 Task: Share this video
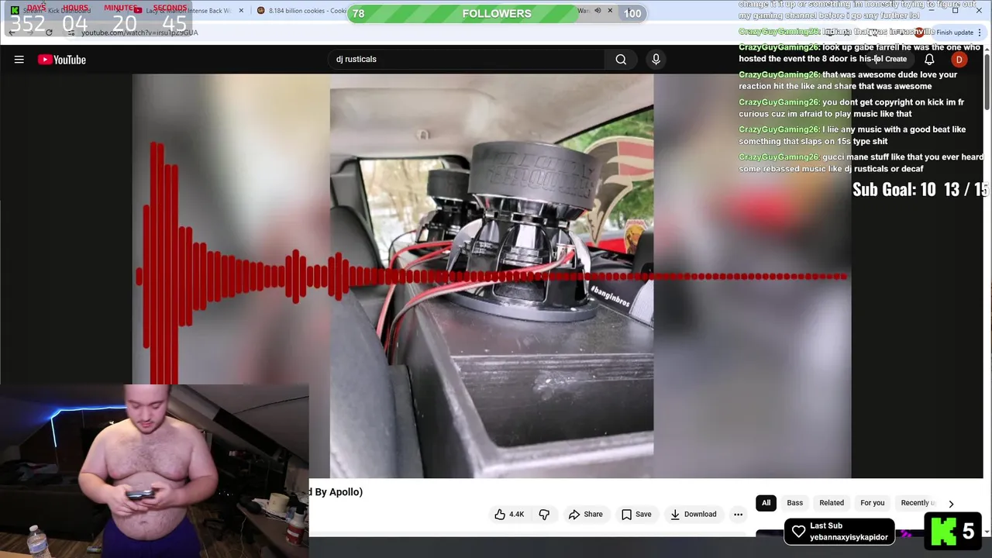coord(585,514)
